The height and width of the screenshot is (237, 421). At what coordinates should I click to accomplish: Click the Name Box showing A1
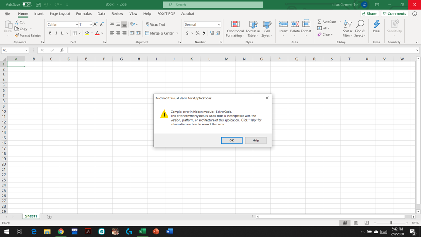[x=13, y=50]
